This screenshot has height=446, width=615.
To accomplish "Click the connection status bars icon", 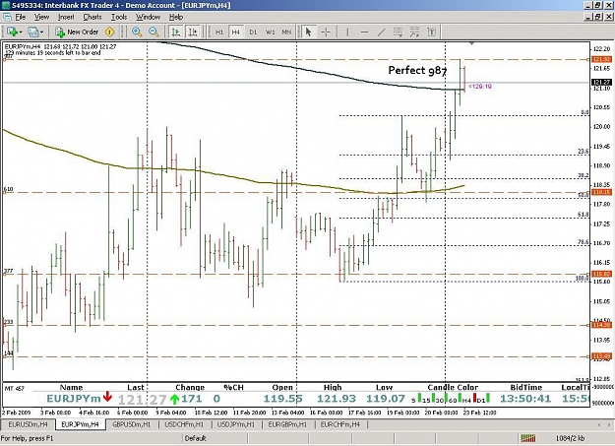I will pos(528,438).
